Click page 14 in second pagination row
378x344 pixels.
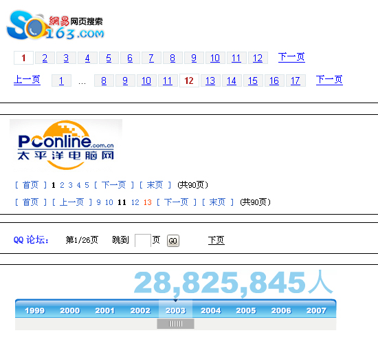click(x=232, y=80)
